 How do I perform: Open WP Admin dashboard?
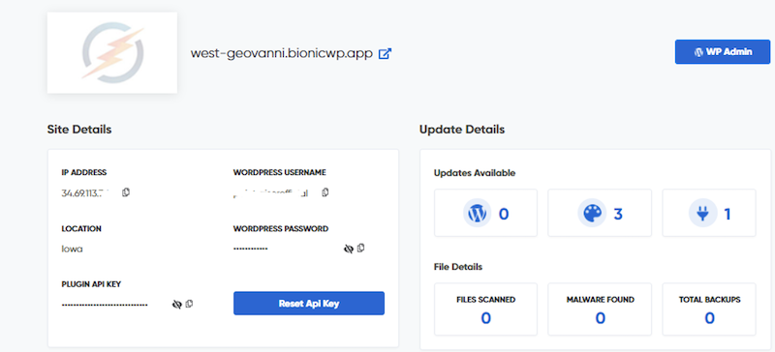pos(722,52)
